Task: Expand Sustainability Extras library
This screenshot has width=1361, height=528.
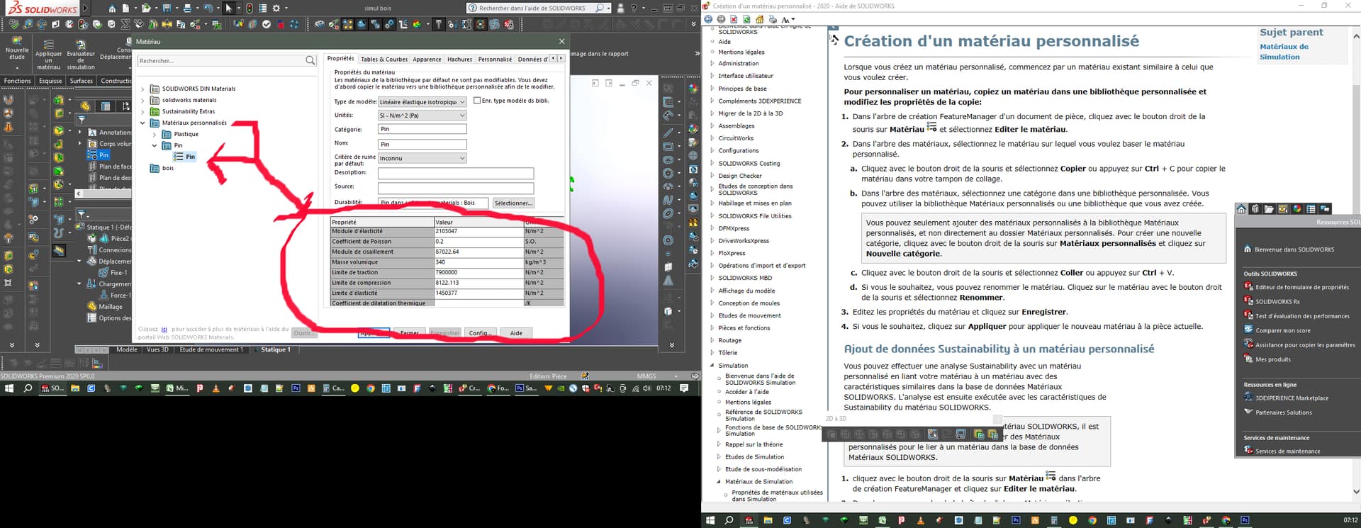Action: tap(142, 112)
